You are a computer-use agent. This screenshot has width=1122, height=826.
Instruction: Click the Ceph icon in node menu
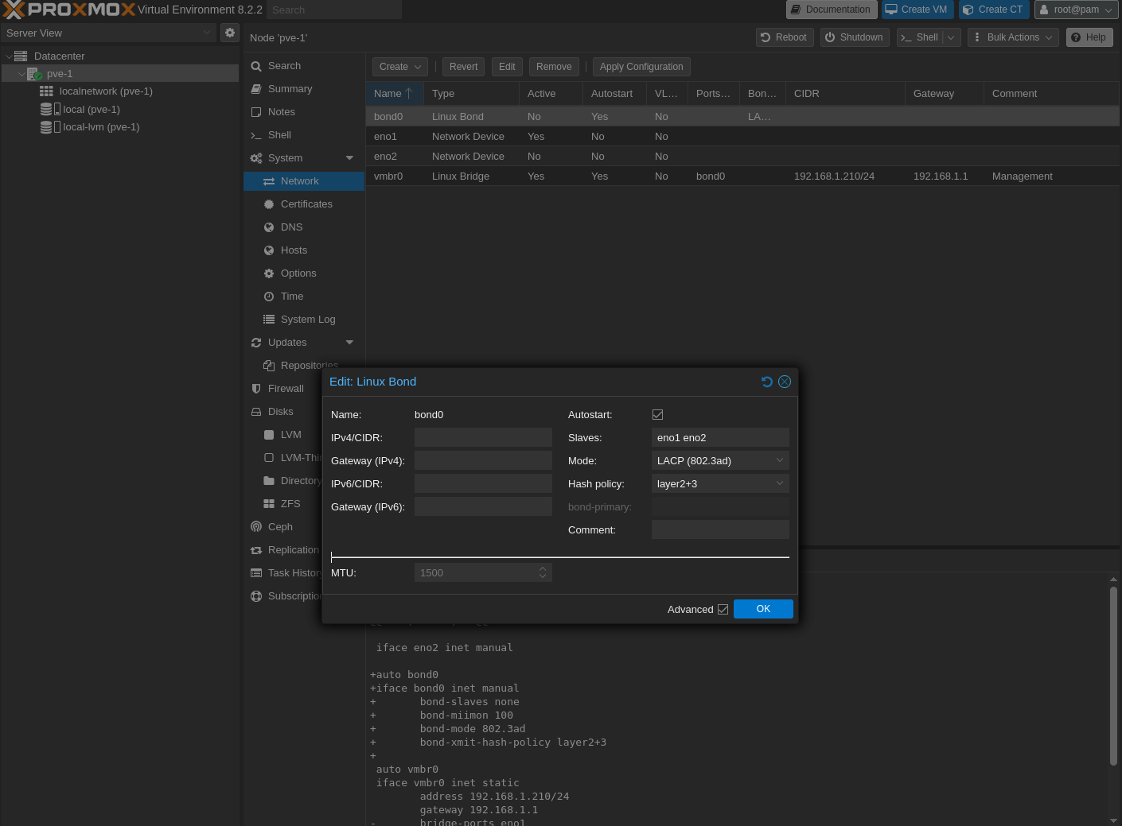[x=256, y=527]
